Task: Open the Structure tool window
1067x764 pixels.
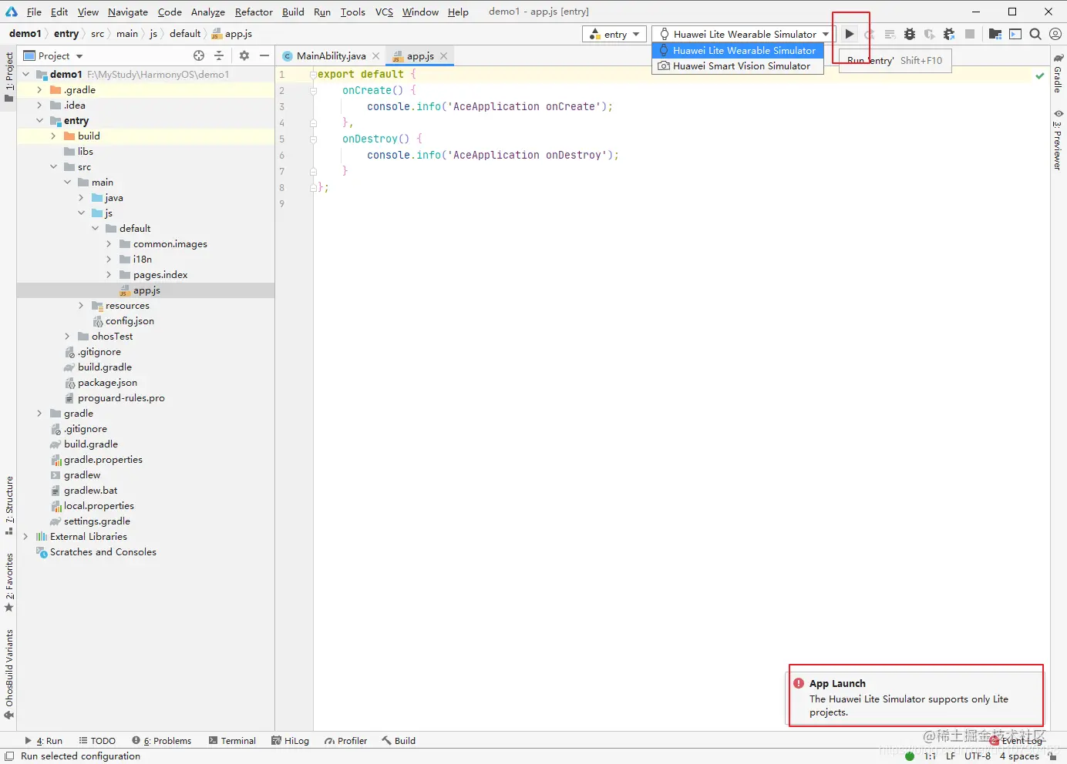Action: tap(8, 506)
